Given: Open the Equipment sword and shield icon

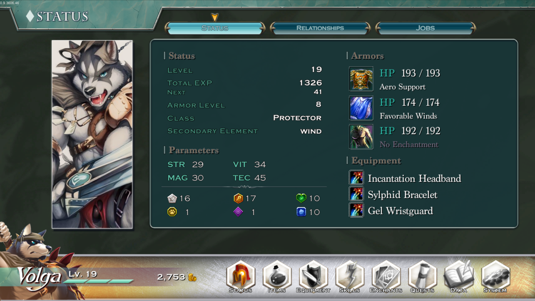Looking at the screenshot, I should tap(313, 276).
